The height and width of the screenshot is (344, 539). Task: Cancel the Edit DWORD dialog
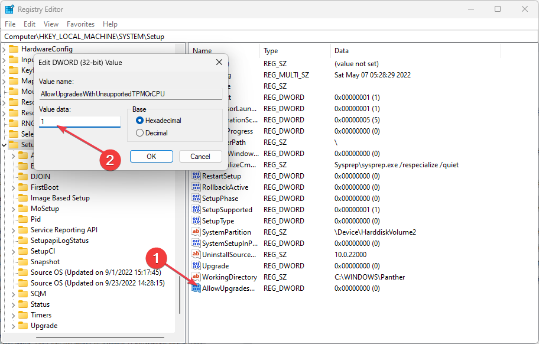200,156
